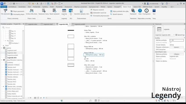Image resolution: width=186 pixels, height=104 pixels.
Task: Collapse the Výkazy/Množství tree node
Action: [x=2, y=60]
